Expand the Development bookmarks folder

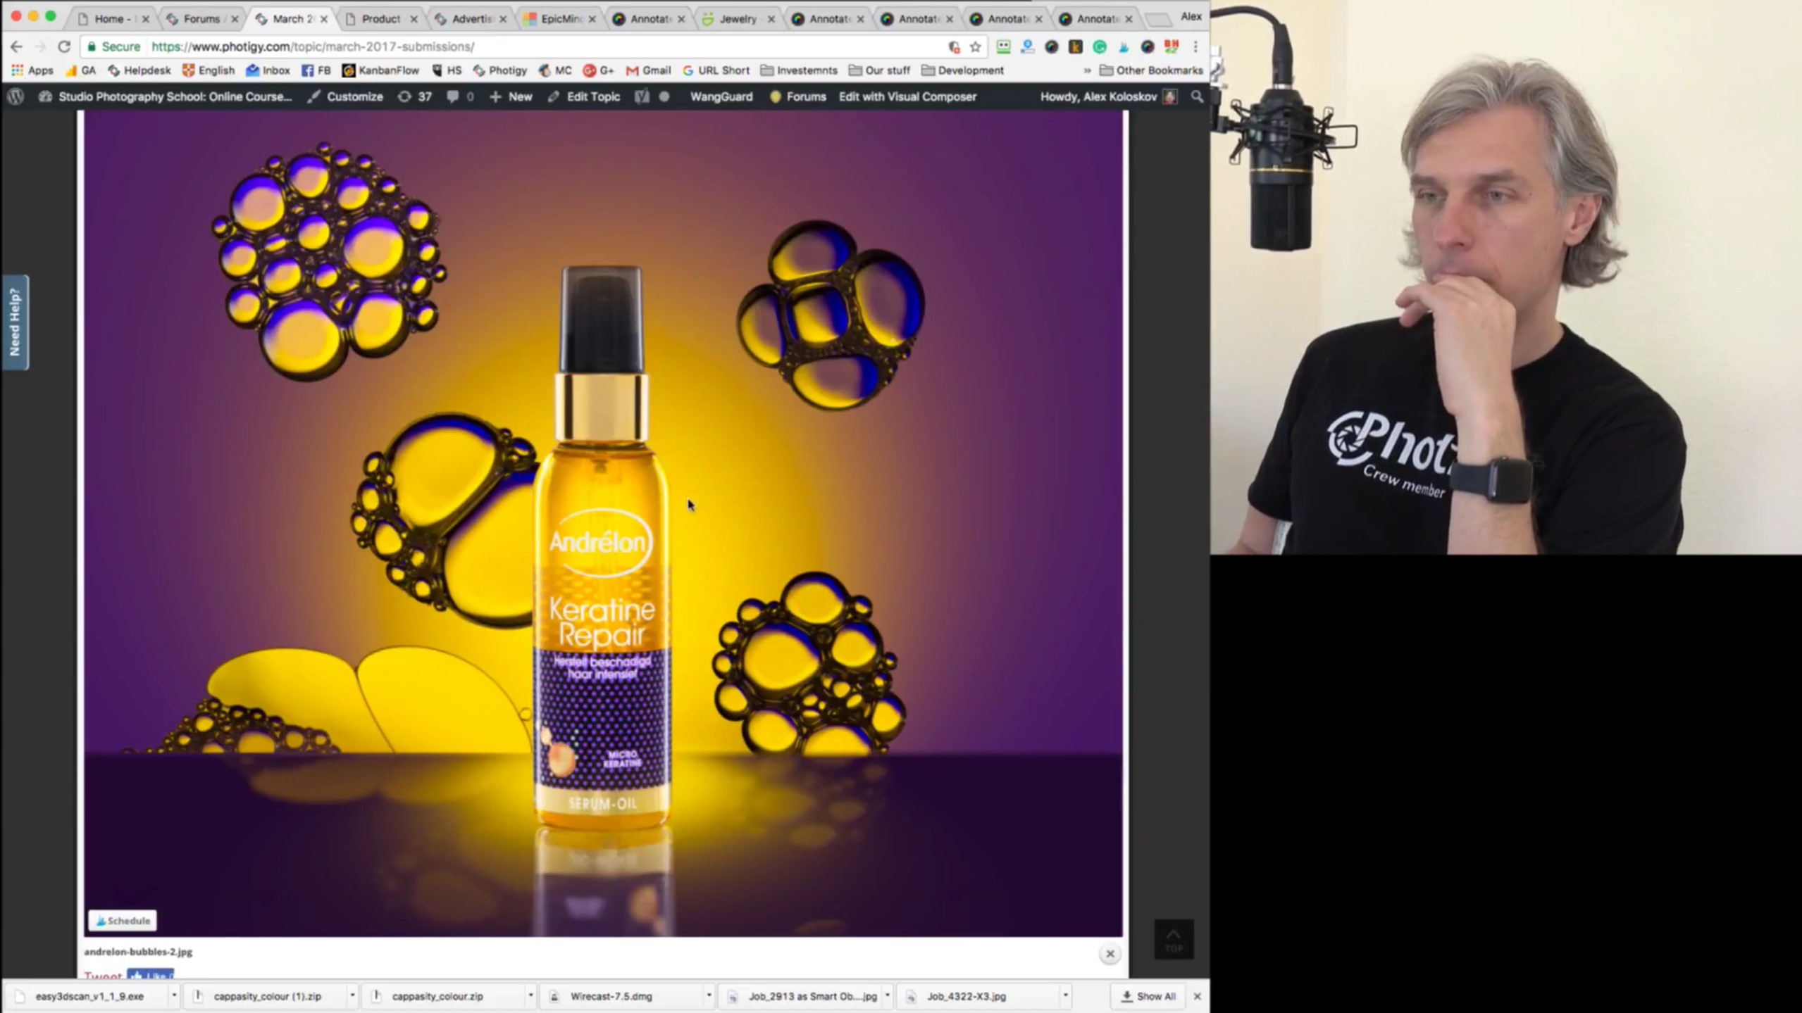[962, 70]
